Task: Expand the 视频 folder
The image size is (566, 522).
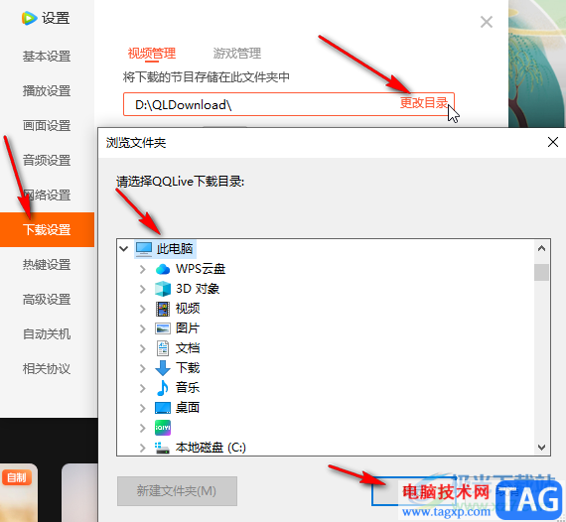Action: point(143,309)
